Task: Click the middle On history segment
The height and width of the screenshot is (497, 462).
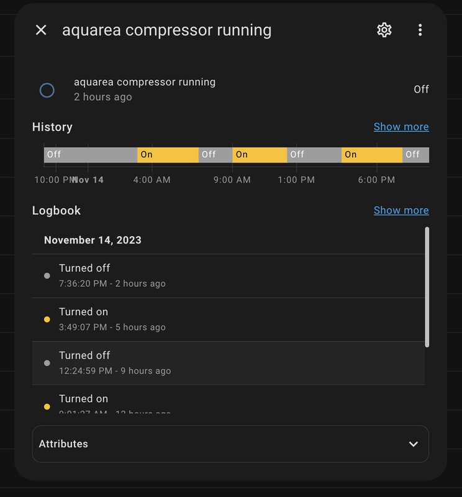Action: coord(260,155)
